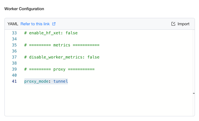Click line number 39 in the gutter
The width and height of the screenshot is (199, 121).
pyautogui.click(x=14, y=69)
